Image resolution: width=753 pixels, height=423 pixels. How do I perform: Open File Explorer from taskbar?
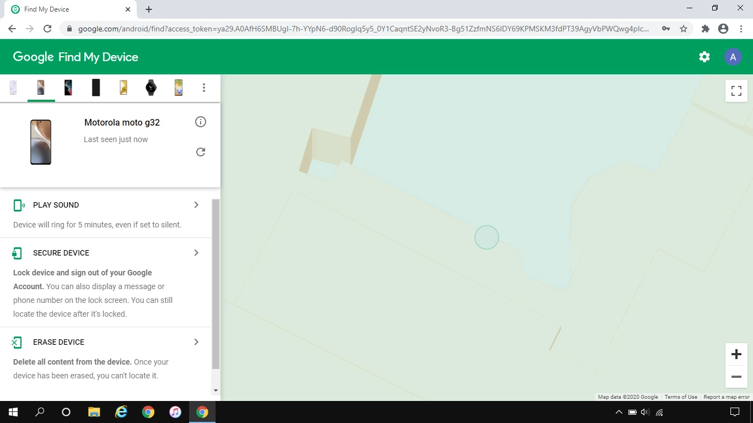pos(94,412)
